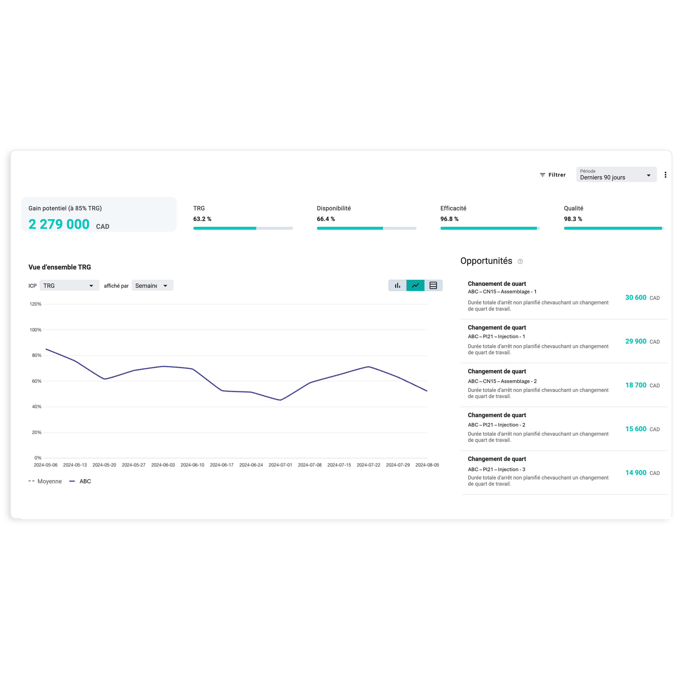685x685 pixels.
Task: Switch to line chart view
Action: tap(415, 285)
